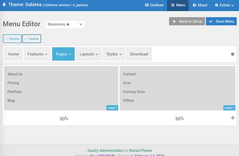
Task: Expand the Extras dropdown
Action: click(x=224, y=5)
